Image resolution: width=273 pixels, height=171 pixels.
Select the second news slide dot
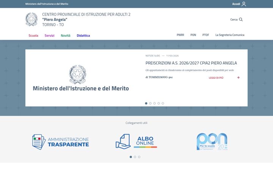(x=150, y=103)
